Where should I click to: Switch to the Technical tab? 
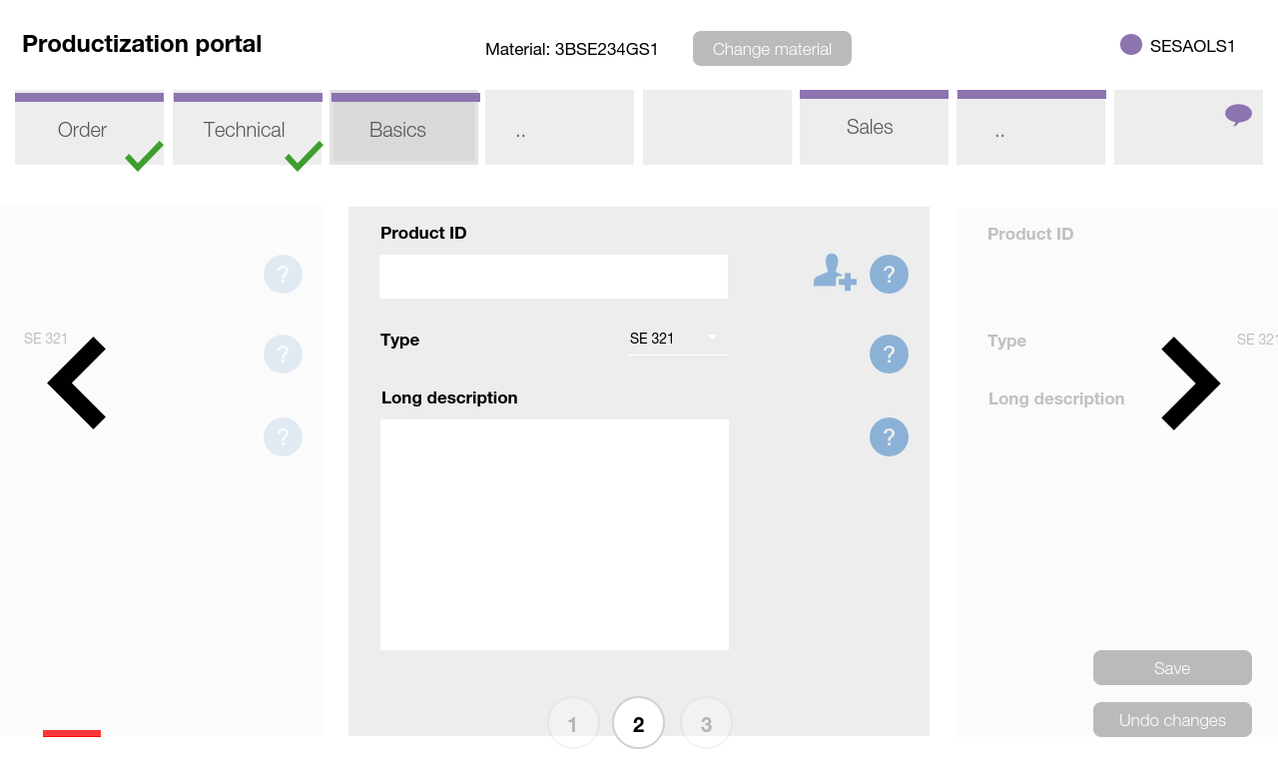click(x=245, y=130)
